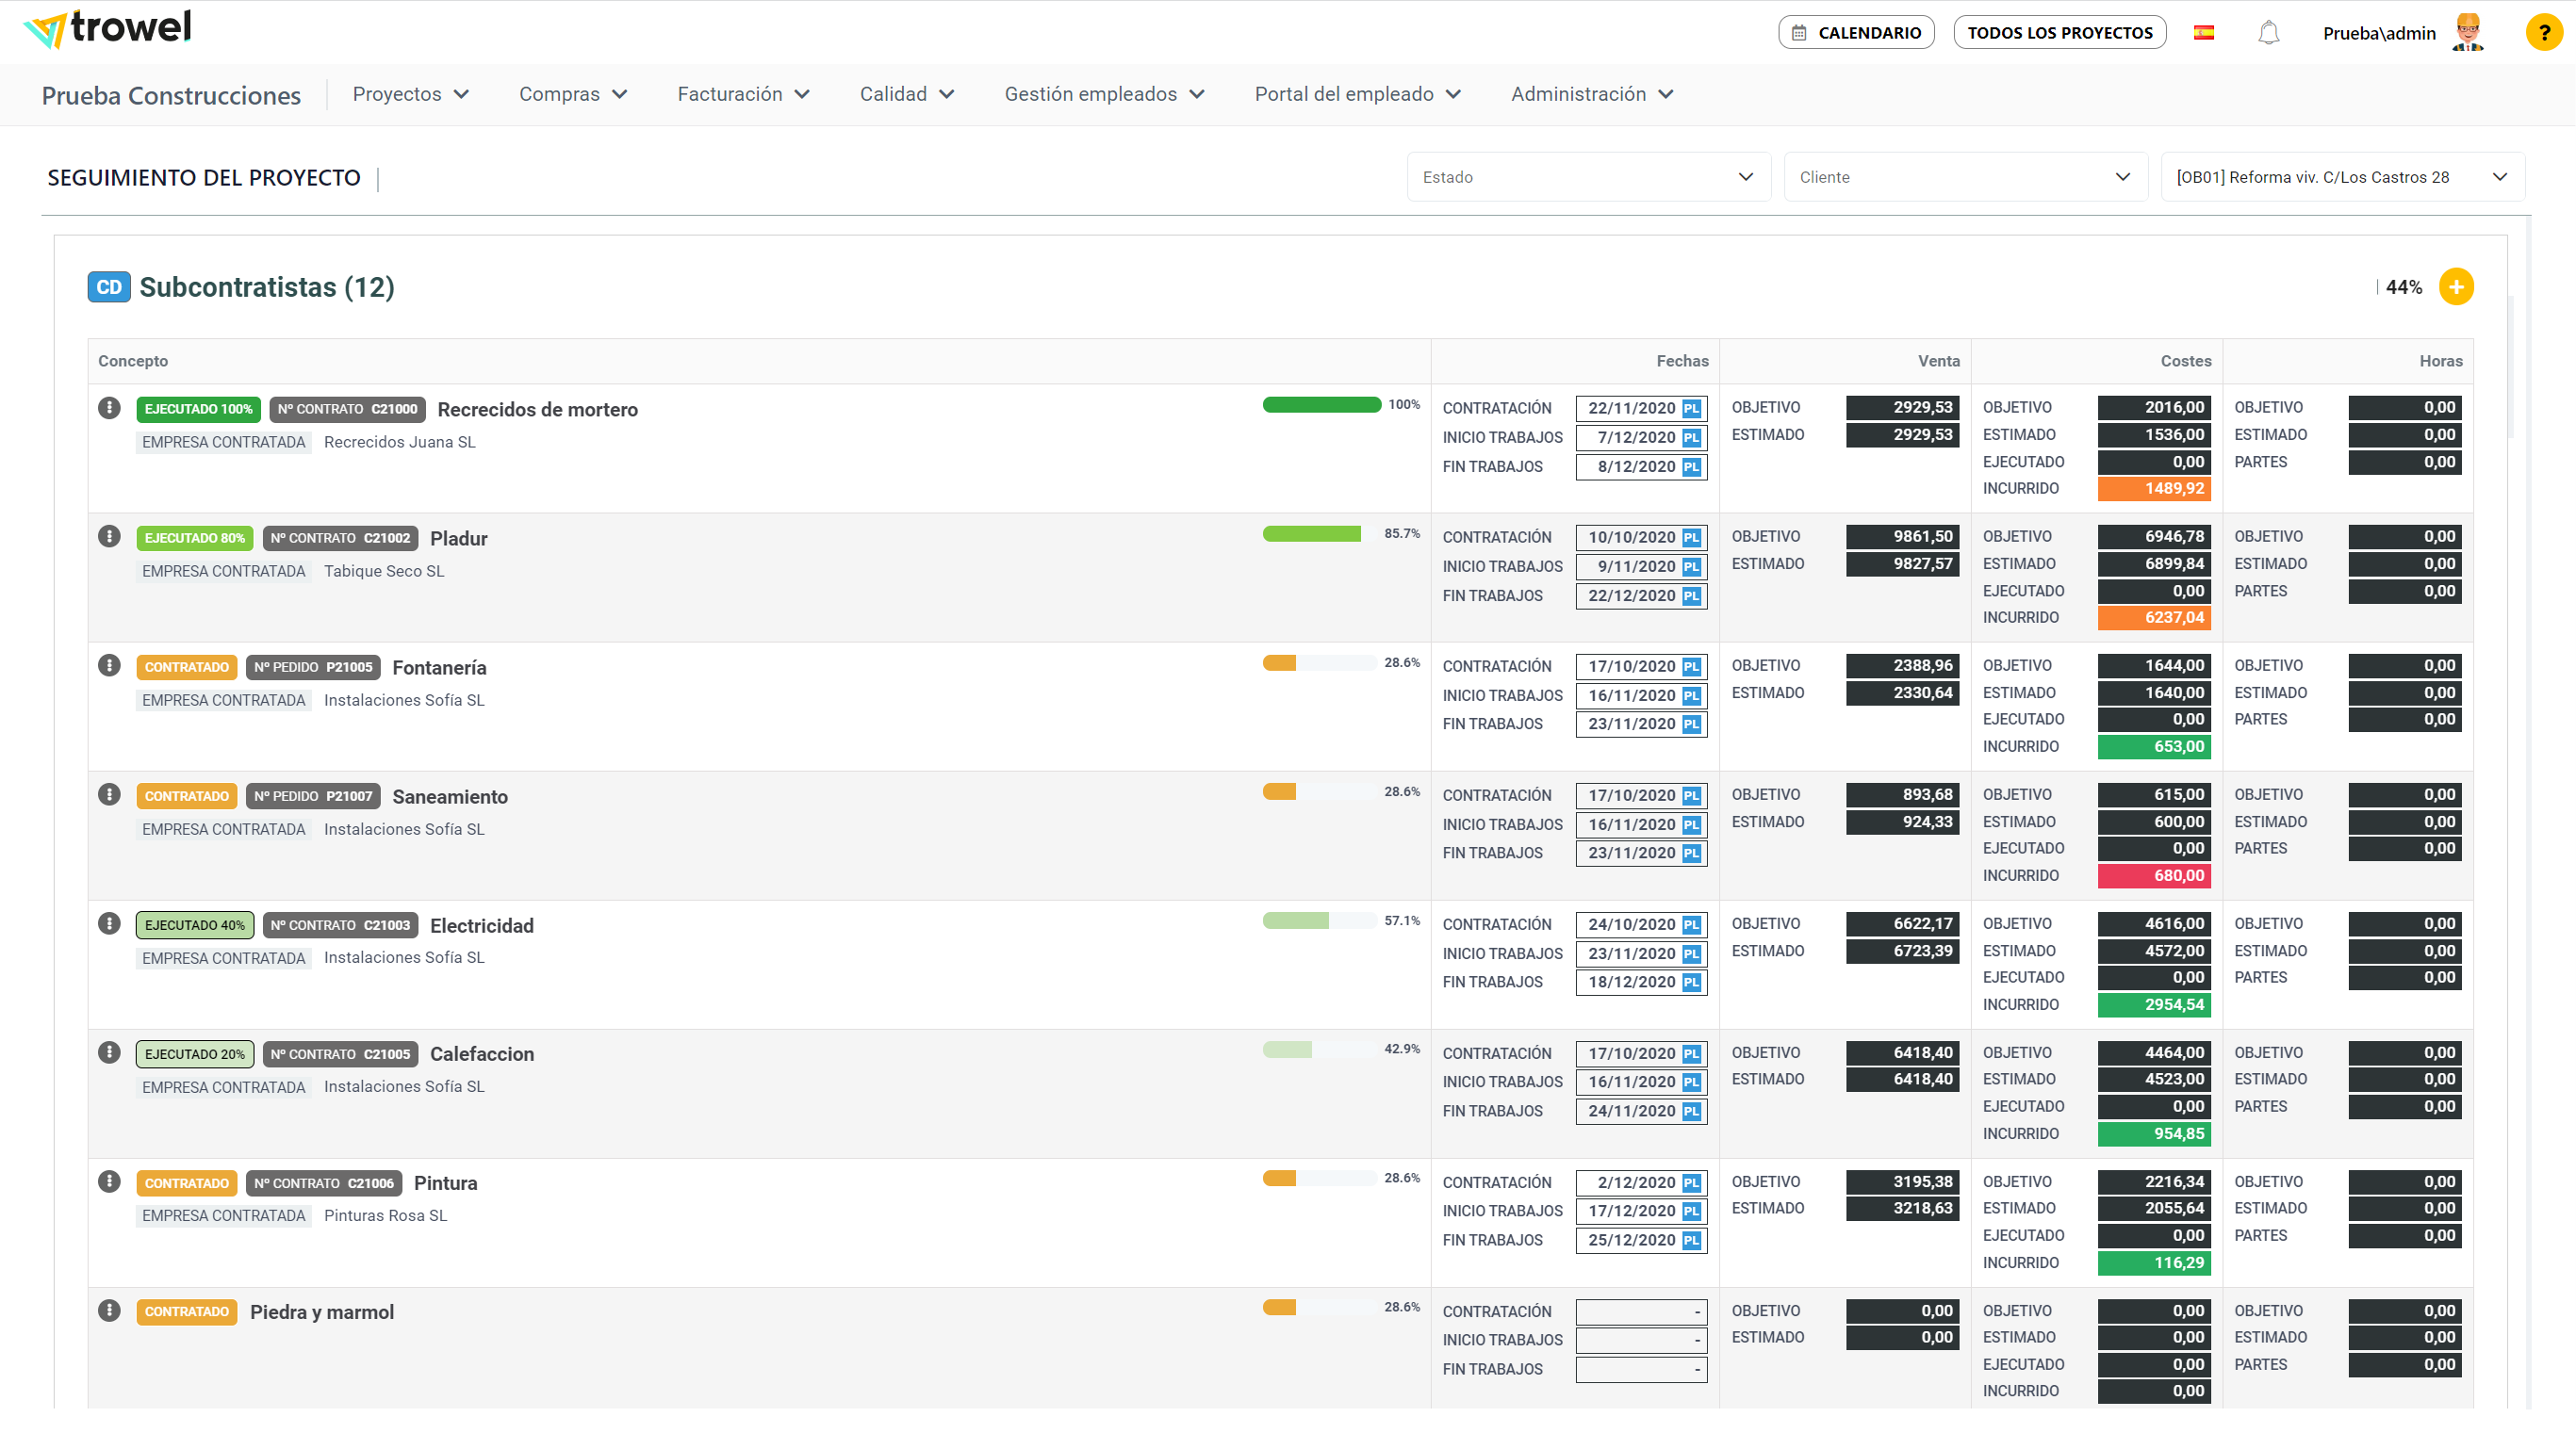
Task: Click the notification bell icon
Action: [2268, 33]
